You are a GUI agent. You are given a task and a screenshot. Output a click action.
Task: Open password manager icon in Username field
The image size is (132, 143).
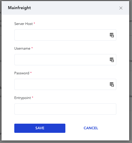[x=112, y=60]
